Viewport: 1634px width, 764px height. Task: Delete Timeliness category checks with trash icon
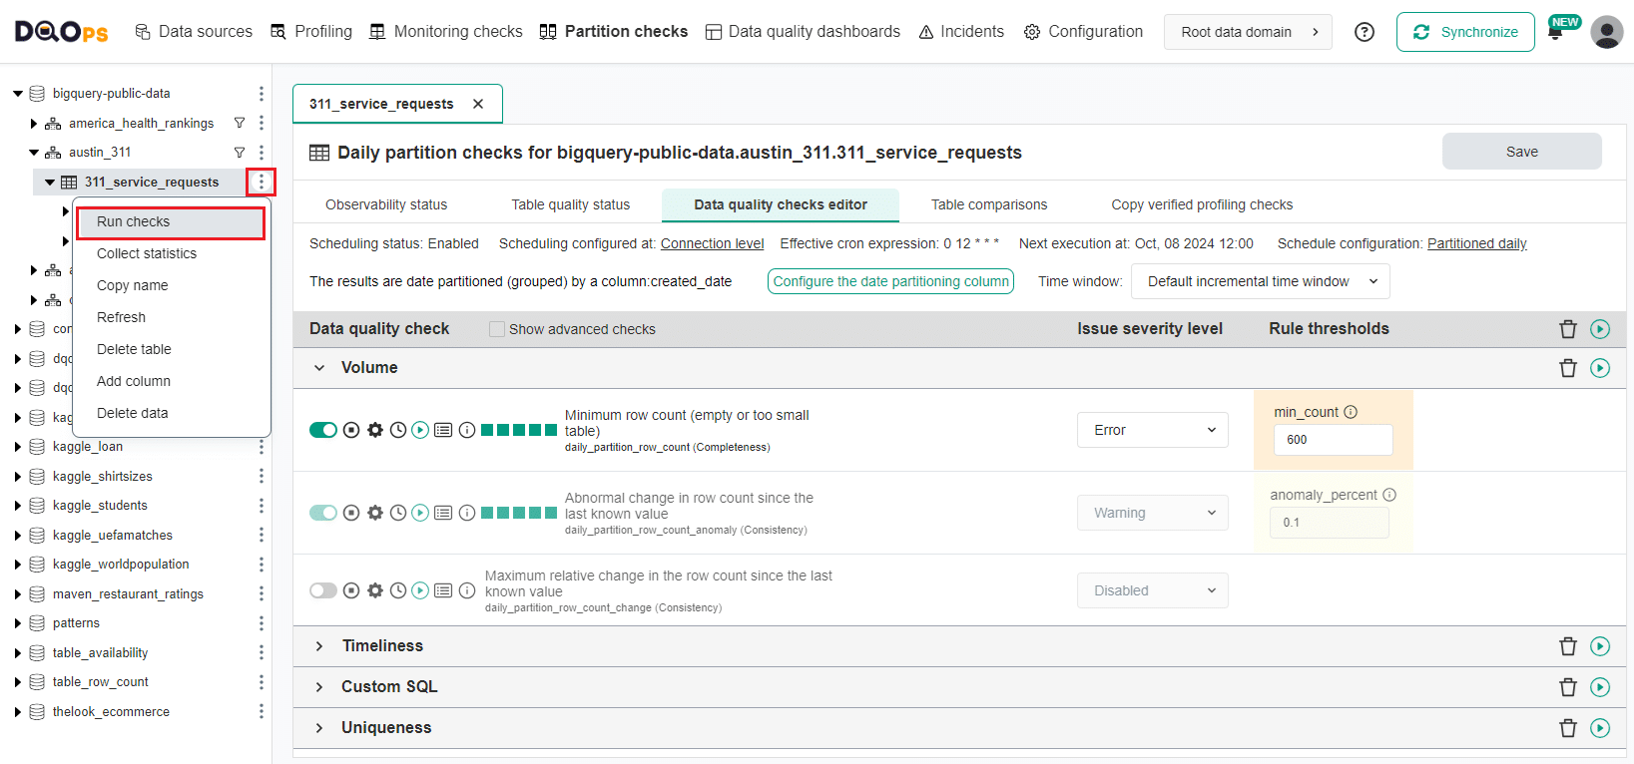pos(1568,646)
